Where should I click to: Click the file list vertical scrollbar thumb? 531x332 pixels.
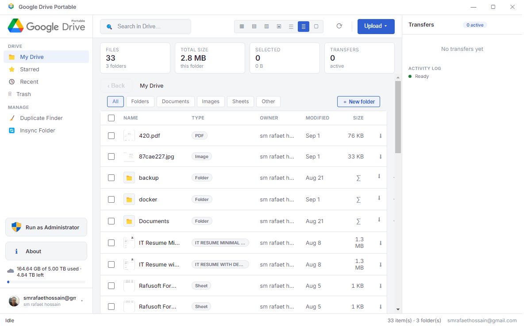point(398,117)
